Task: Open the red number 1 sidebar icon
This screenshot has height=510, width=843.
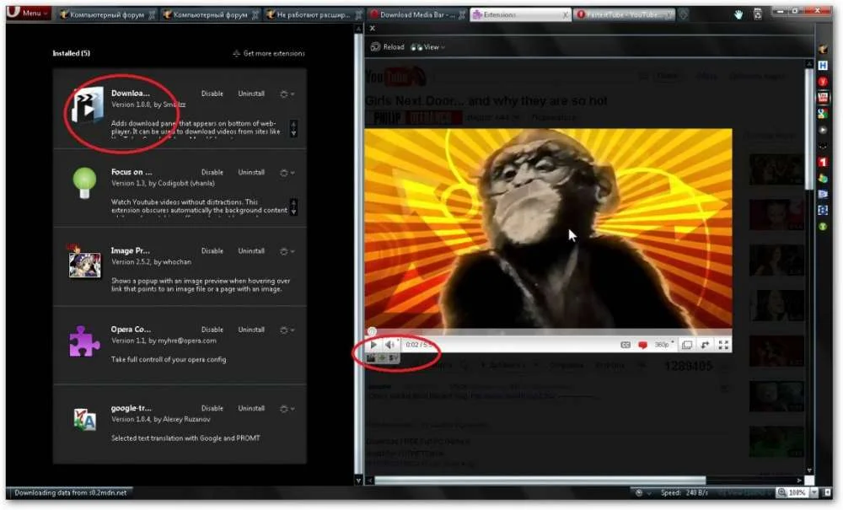Action: tap(823, 163)
